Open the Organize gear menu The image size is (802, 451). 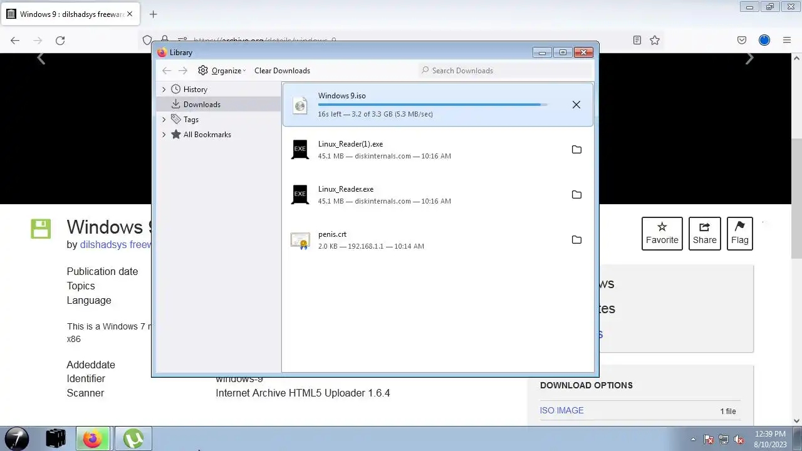(222, 71)
